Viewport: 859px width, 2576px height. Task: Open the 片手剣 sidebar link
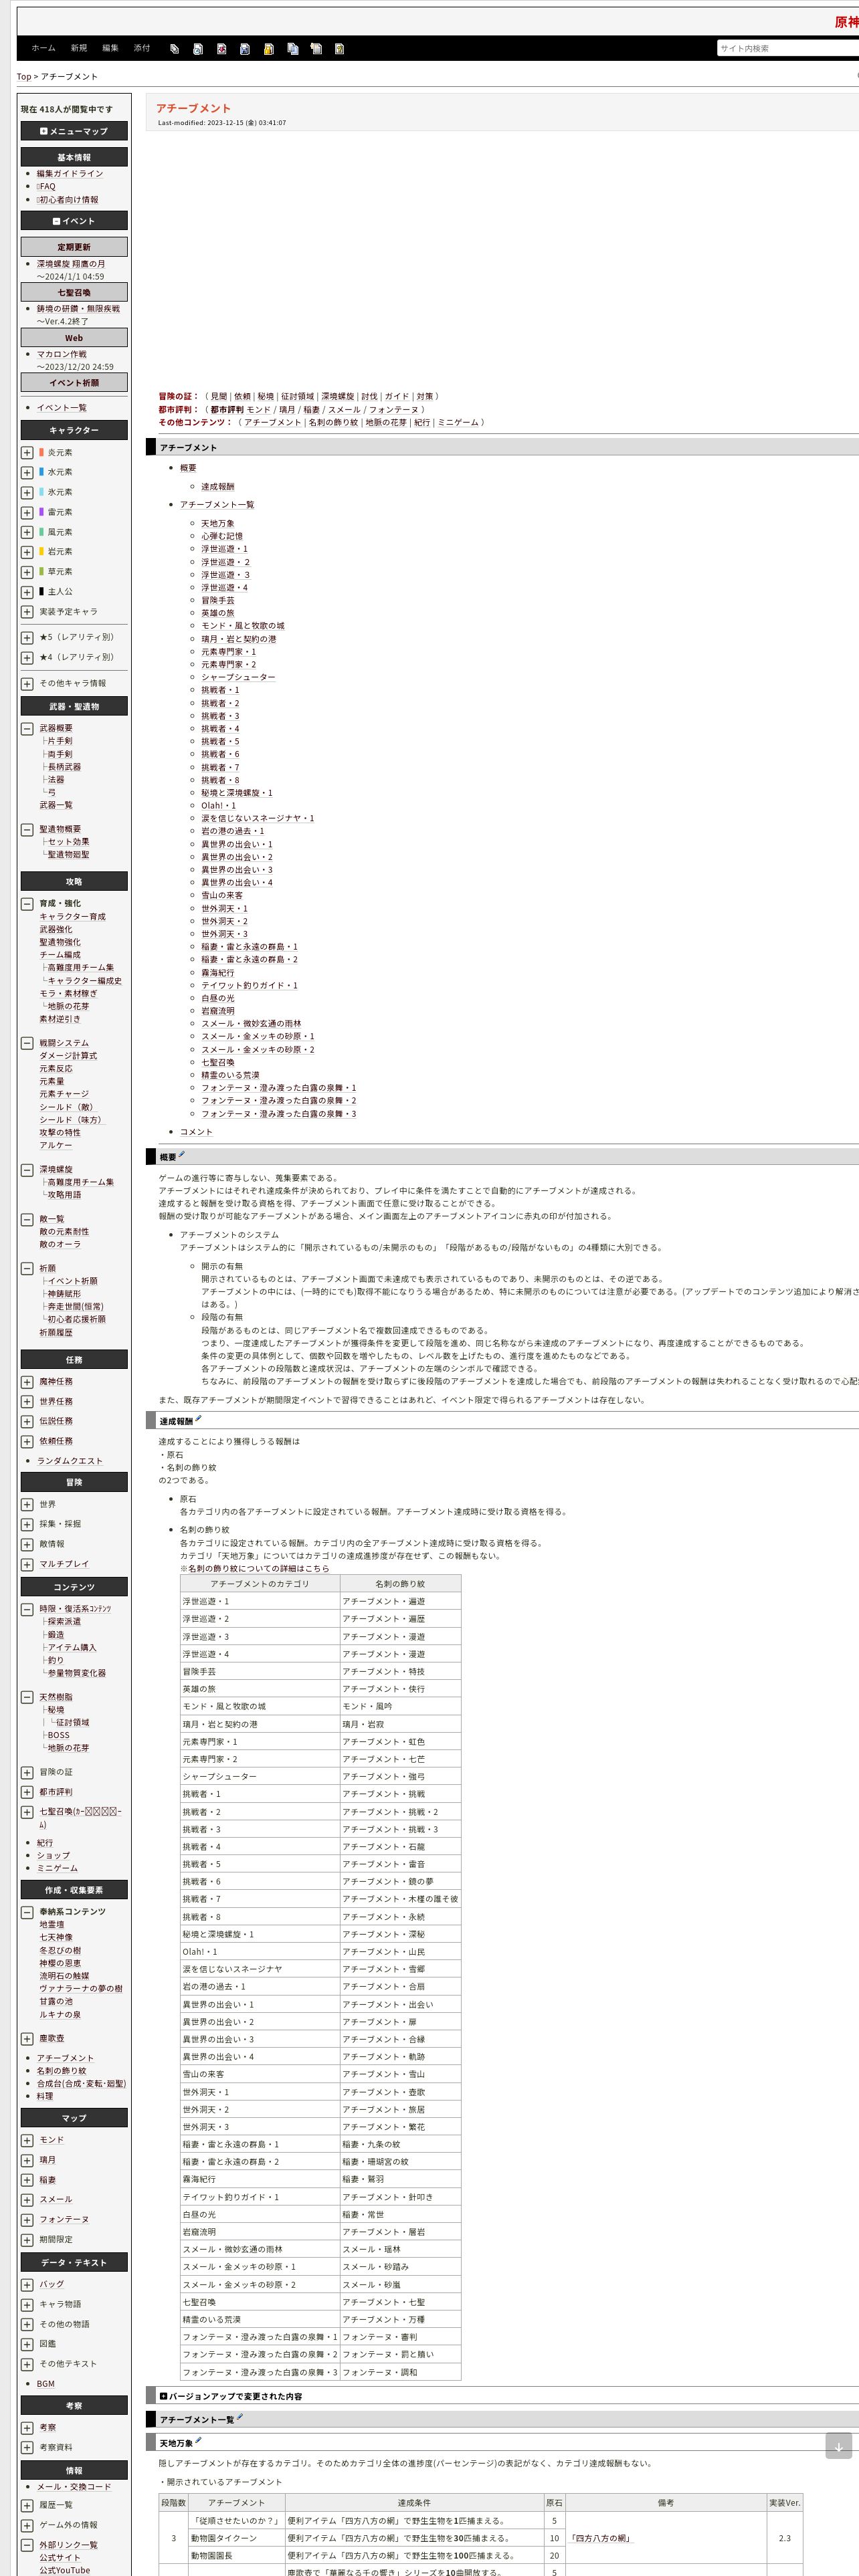59,742
